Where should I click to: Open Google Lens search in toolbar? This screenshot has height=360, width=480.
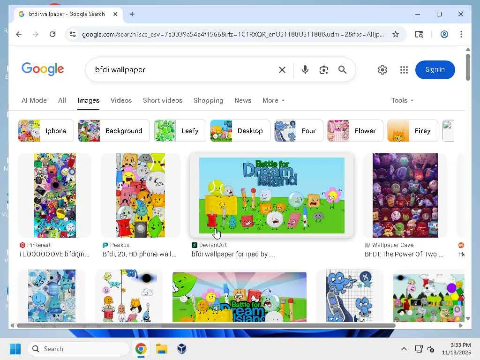click(419, 34)
